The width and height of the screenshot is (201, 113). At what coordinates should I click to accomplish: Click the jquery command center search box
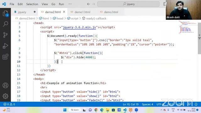pyautogui.click(x=128, y=4)
